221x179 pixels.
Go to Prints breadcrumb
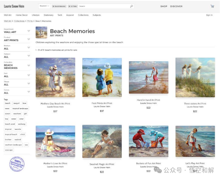click(30, 21)
